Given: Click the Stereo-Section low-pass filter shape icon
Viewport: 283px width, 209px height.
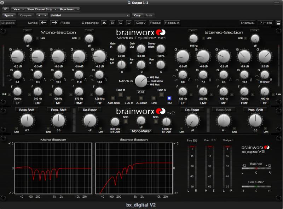Looking at the screenshot, I should tap(255, 31).
